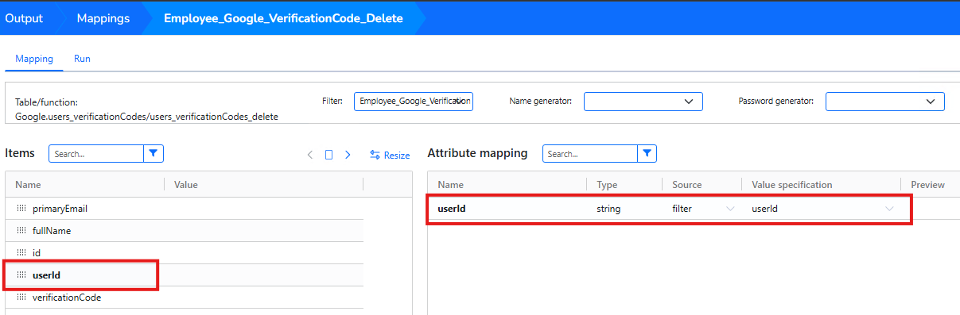Select the id item row
Image resolution: width=960 pixels, height=315 pixels.
point(185,253)
